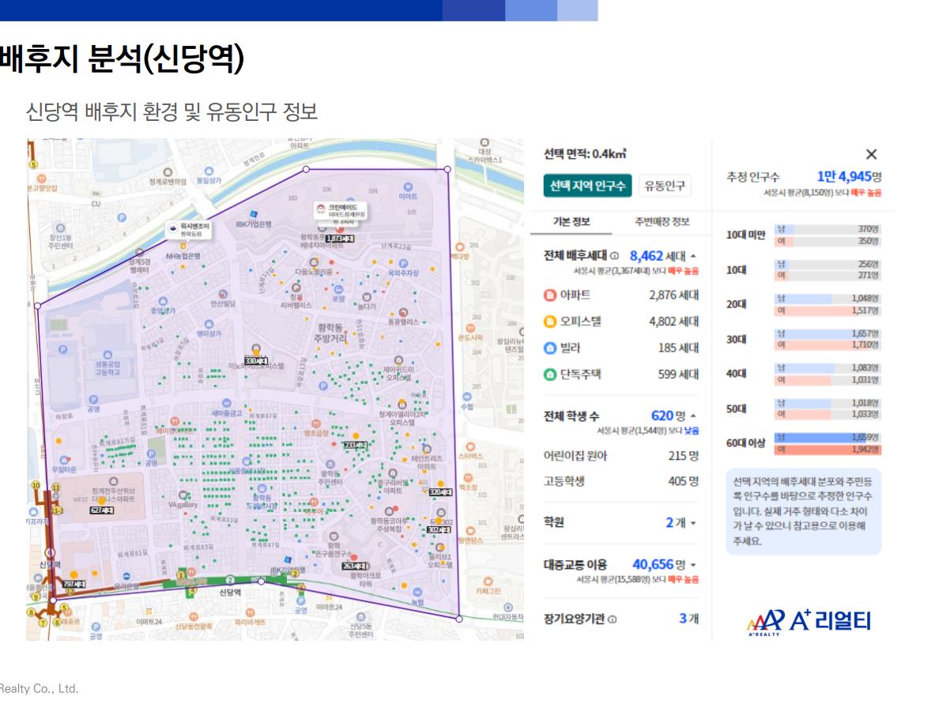
Task: Click the 크린에이드 map callout
Action: tap(340, 211)
